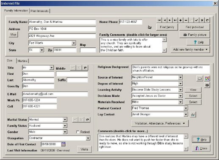Cancel name edit X next to Middle

(79, 68)
